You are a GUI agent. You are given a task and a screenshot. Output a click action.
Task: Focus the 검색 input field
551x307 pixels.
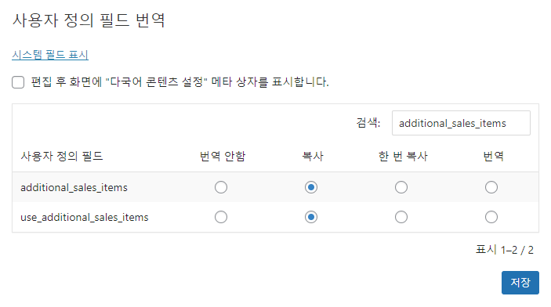[x=461, y=123]
